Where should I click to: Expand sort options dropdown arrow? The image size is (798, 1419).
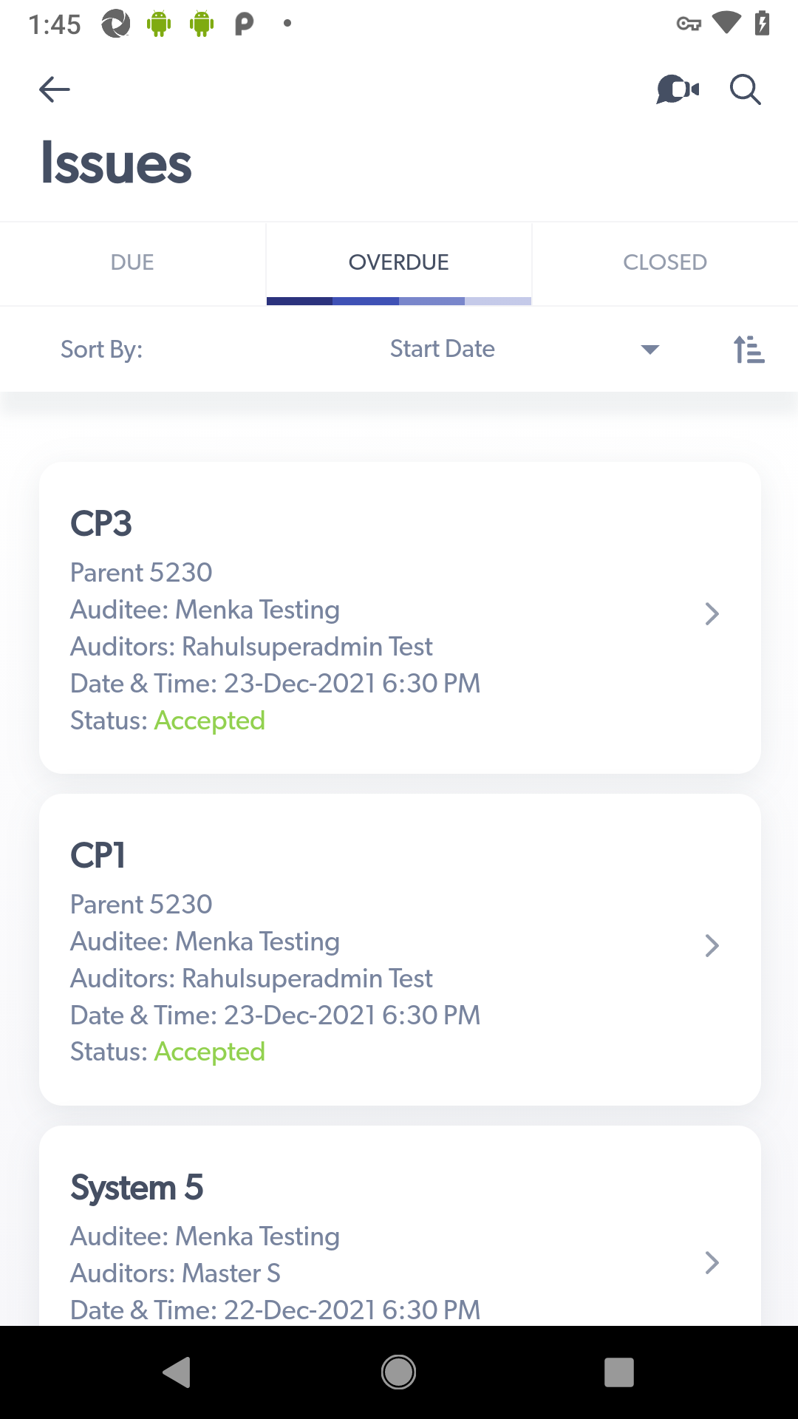(650, 350)
